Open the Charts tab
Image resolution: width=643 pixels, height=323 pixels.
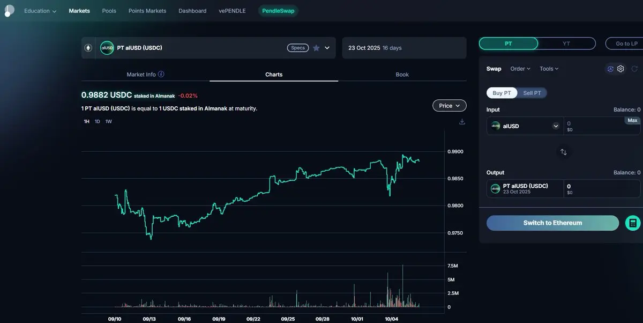274,75
